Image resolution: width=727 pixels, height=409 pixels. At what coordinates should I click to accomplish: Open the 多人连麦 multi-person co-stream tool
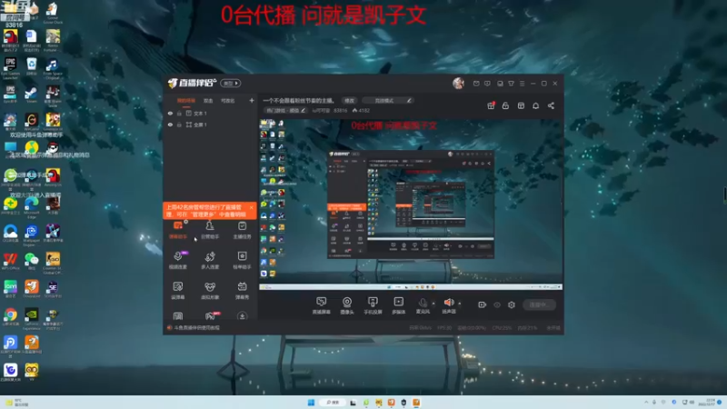click(210, 260)
